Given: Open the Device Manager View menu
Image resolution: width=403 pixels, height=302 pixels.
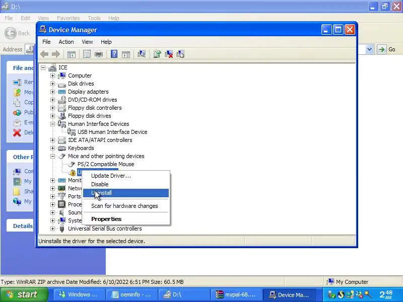Looking at the screenshot, I should pyautogui.click(x=87, y=42).
